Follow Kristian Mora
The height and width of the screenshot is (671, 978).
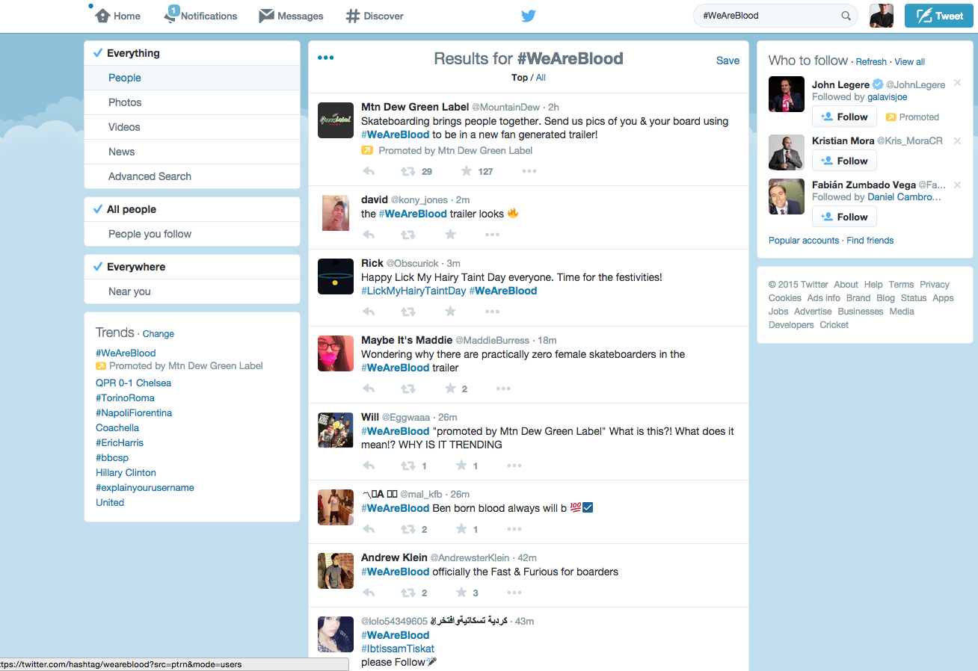point(844,161)
